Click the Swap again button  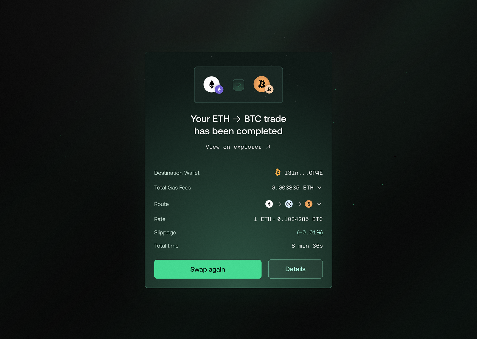208,269
